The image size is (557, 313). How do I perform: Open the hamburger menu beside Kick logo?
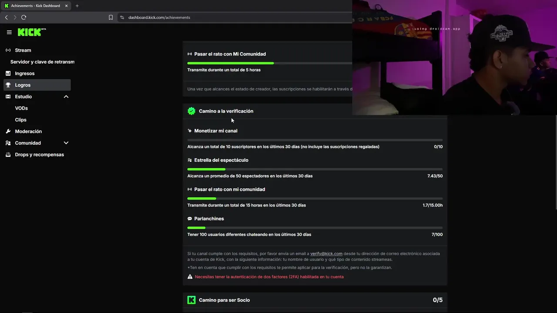tap(9, 32)
